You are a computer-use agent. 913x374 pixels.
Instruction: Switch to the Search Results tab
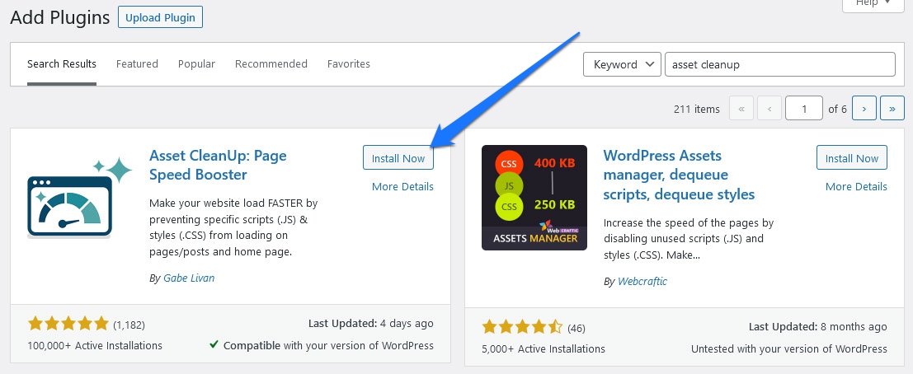coord(62,64)
